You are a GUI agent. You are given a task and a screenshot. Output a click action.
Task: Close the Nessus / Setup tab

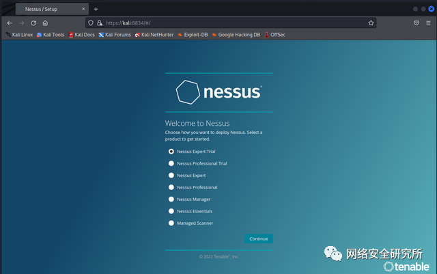[83, 9]
